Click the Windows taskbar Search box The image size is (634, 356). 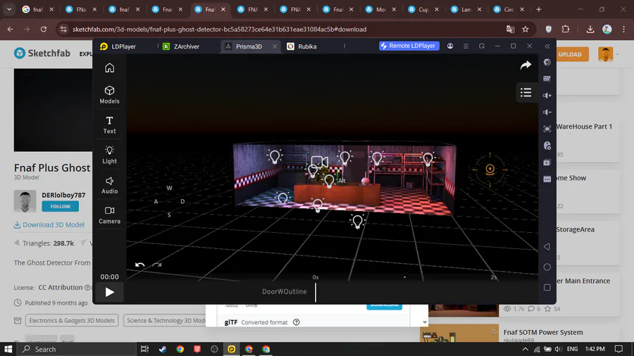[76, 349]
